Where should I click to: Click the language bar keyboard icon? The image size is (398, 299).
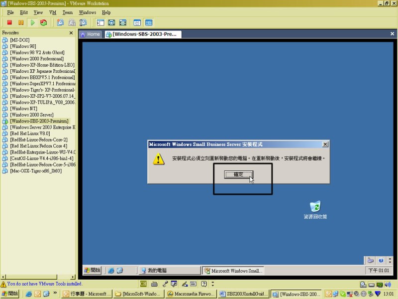[x=154, y=284]
